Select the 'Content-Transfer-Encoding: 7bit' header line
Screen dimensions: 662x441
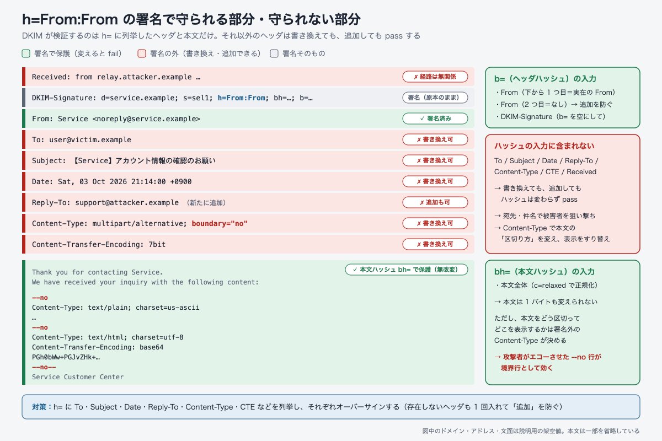248,244
